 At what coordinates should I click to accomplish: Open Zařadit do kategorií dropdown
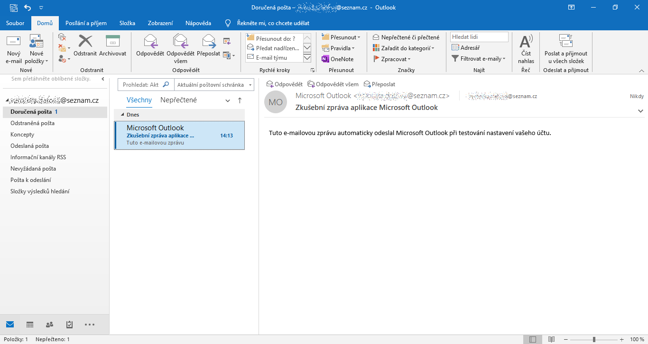click(x=404, y=48)
